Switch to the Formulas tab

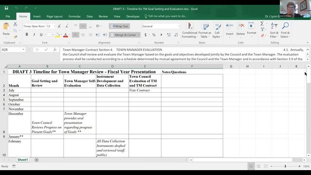pos(74,17)
